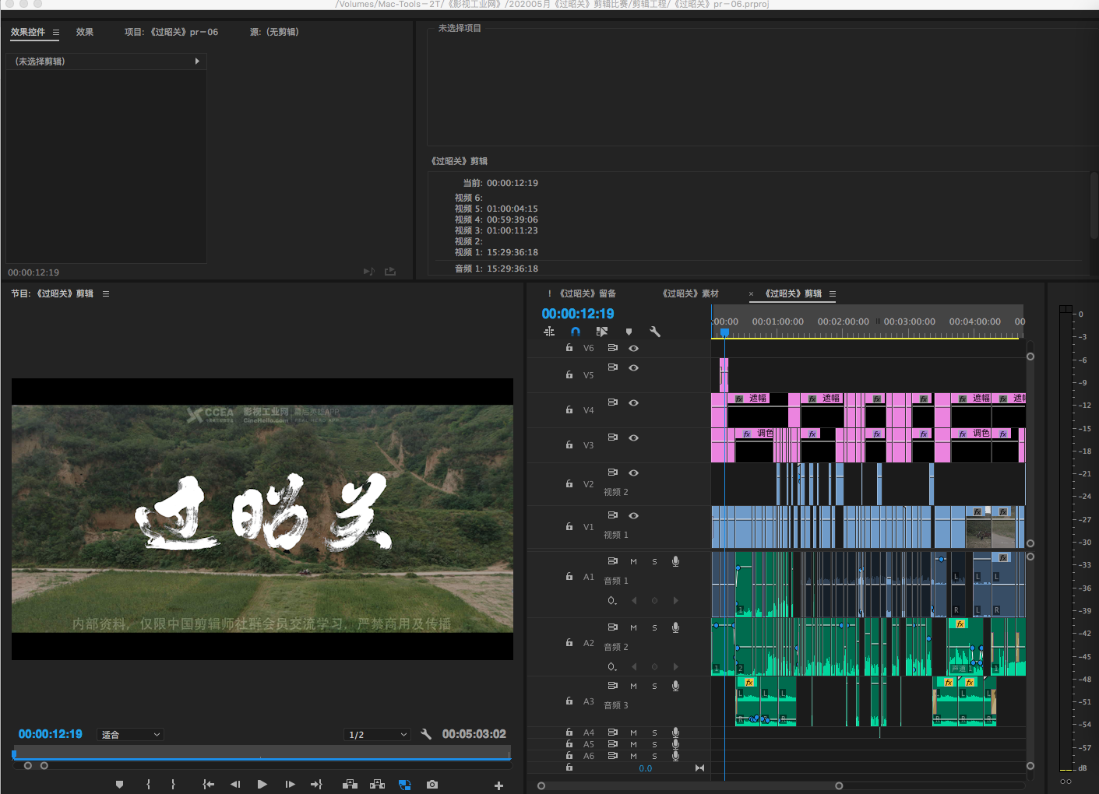Click the Mark In bracket button

[148, 785]
